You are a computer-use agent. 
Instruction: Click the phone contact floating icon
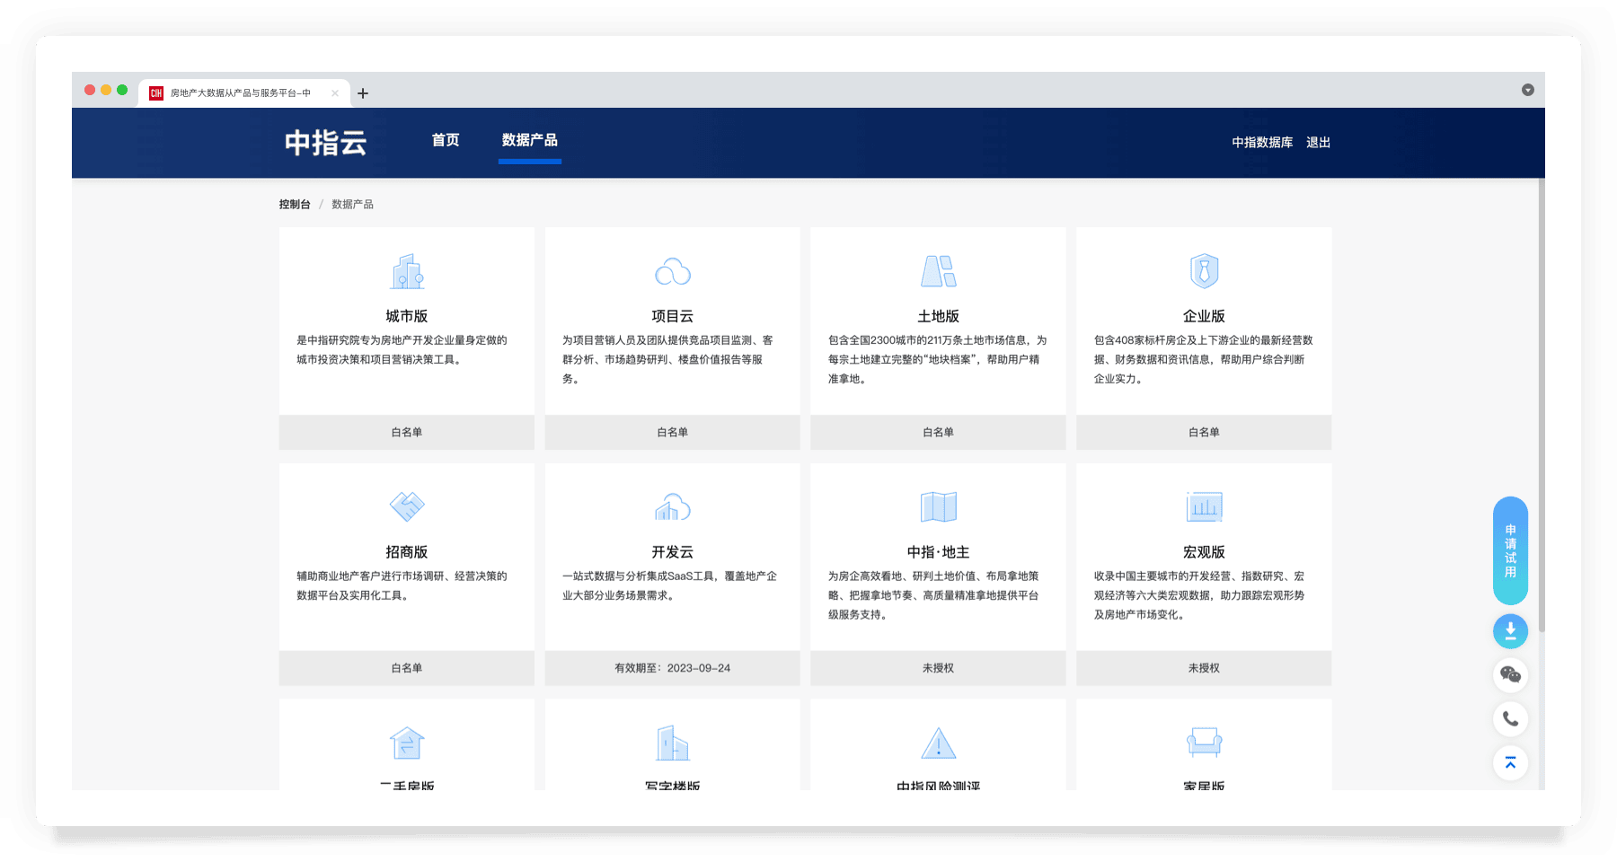click(x=1510, y=719)
